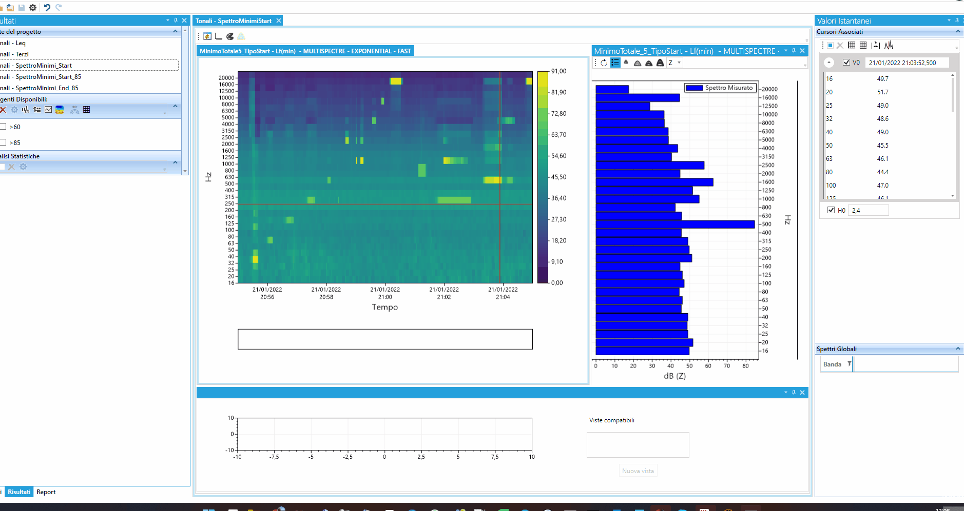
Task: Click the H0 value field showing 2,4
Action: (x=868, y=210)
